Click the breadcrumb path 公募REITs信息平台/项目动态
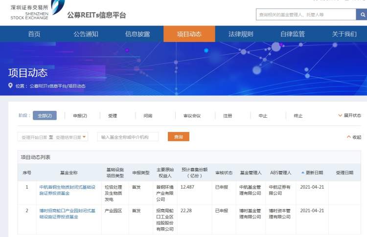The width and height of the screenshot is (367, 237). [x=58, y=86]
